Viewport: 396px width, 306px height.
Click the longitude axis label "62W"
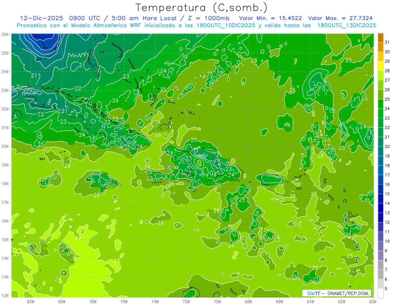pos(342,301)
